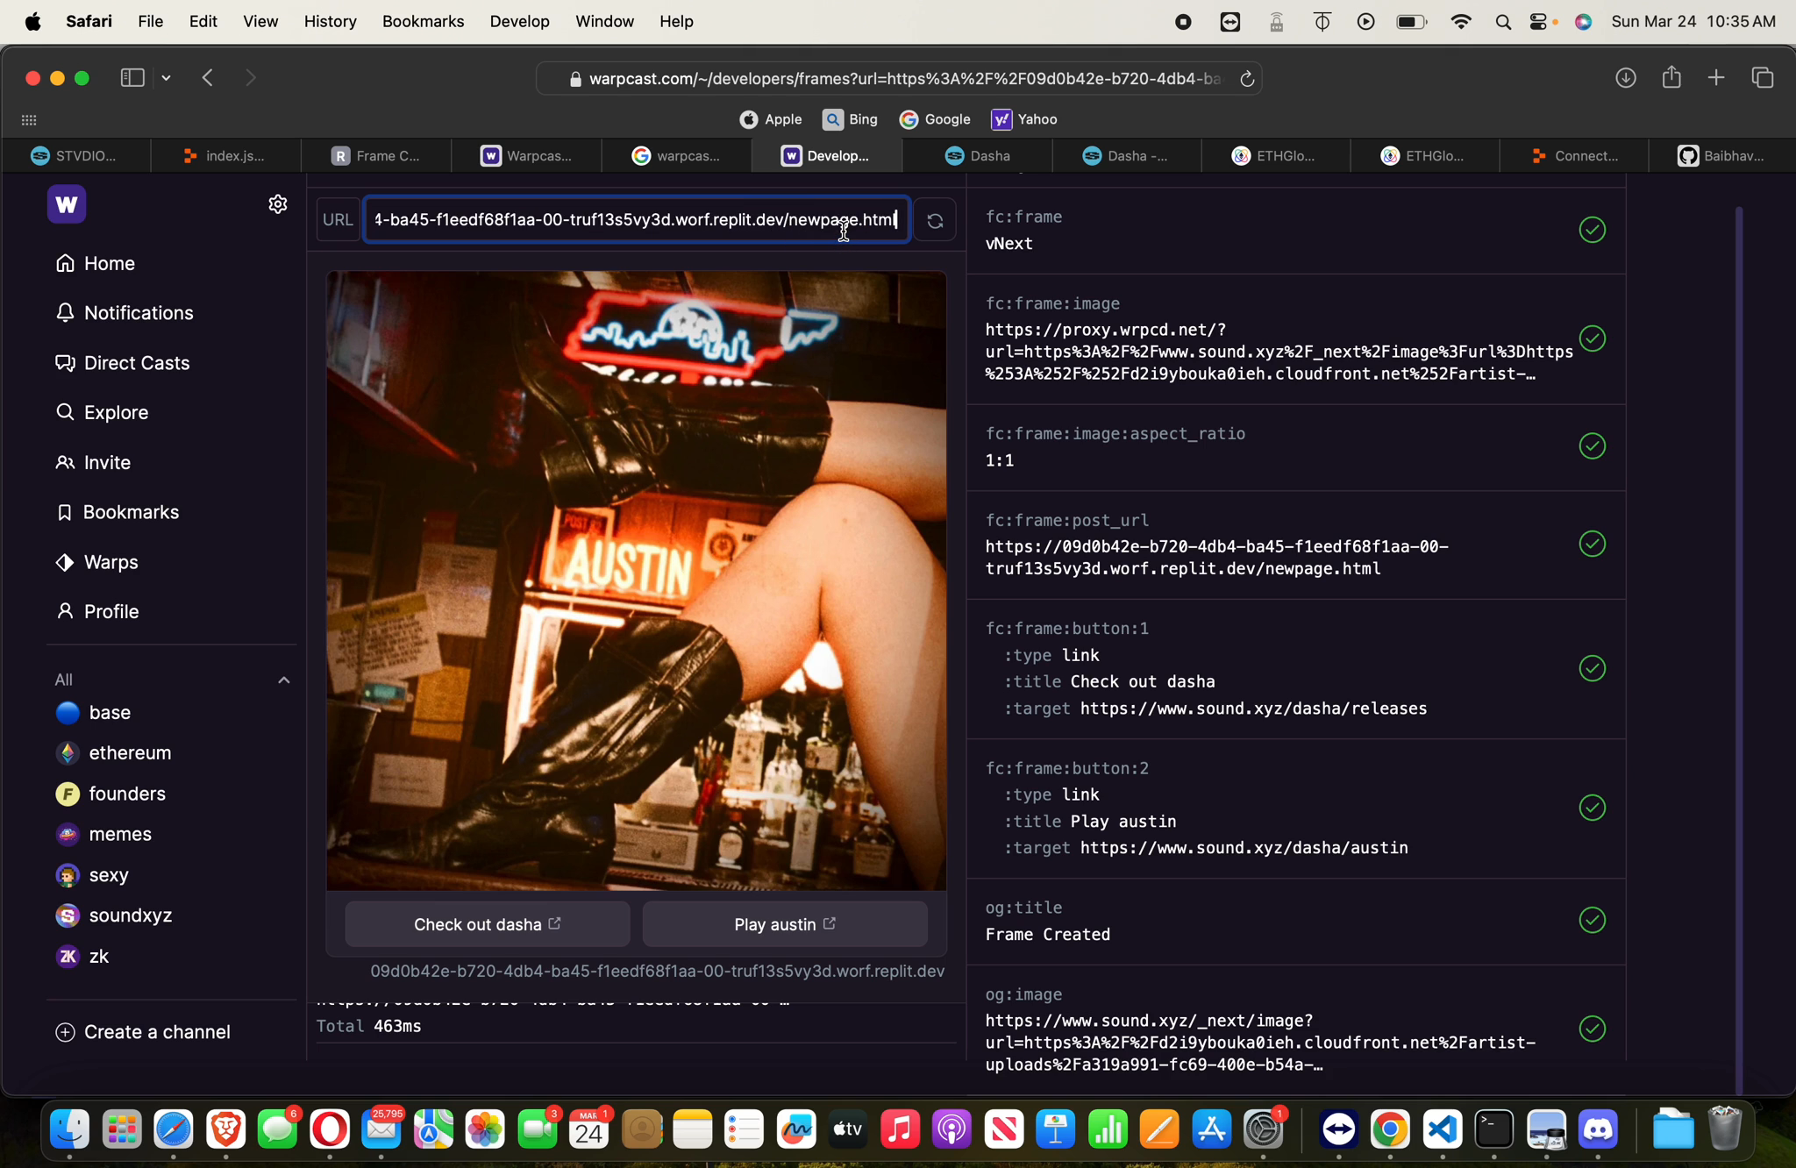Open Spotlight search in menu bar
Image resolution: width=1796 pixels, height=1168 pixels.
tap(1502, 22)
